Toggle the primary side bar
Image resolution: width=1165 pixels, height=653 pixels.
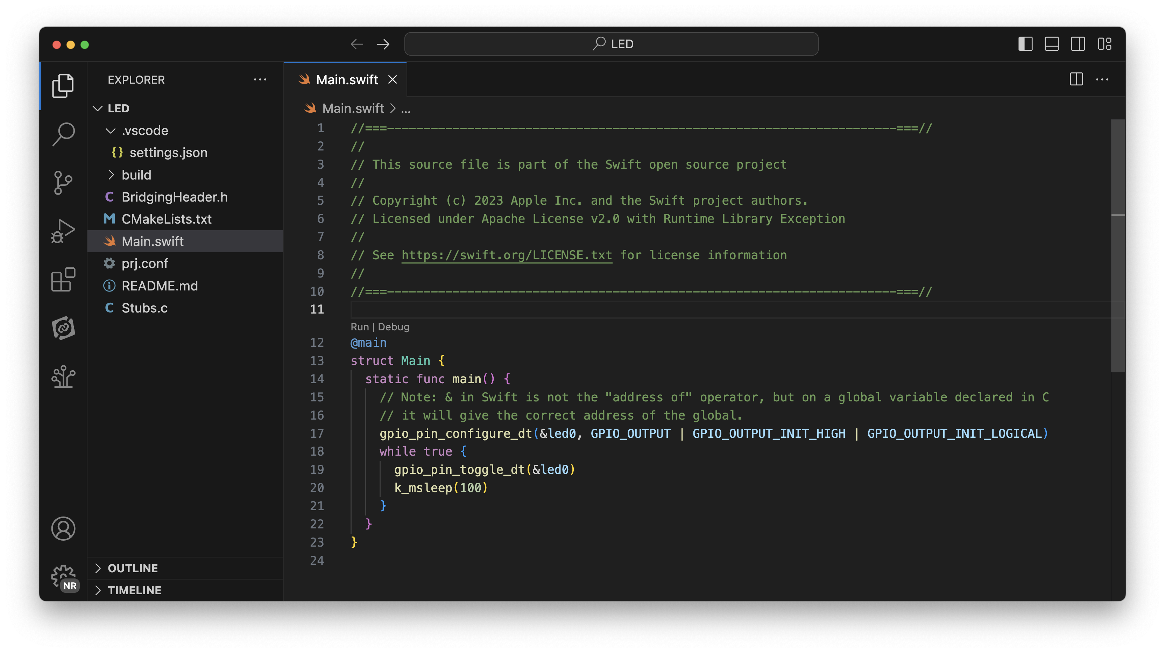[1025, 44]
